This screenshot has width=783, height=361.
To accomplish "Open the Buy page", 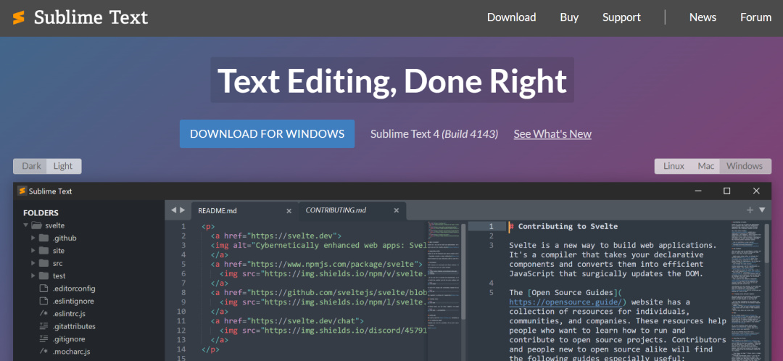I will (x=569, y=17).
